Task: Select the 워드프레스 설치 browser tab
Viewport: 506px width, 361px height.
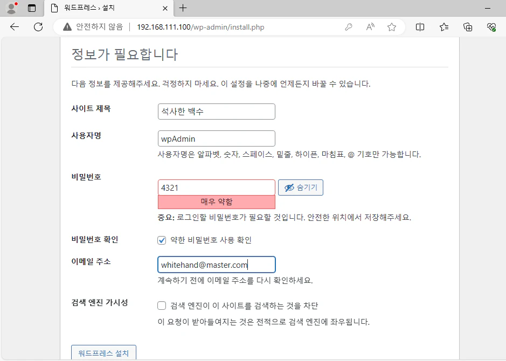Action: click(109, 8)
